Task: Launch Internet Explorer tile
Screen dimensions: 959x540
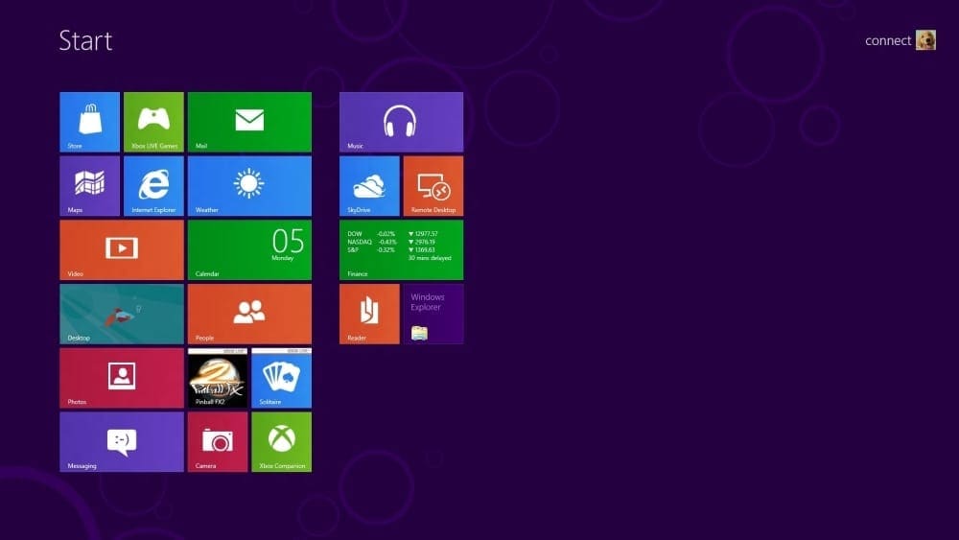Action: click(x=153, y=186)
